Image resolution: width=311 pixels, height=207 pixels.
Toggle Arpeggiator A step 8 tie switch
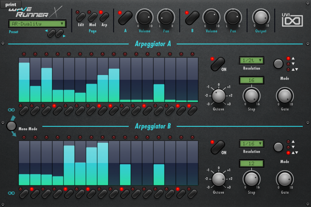pyautogui.click(x=102, y=110)
